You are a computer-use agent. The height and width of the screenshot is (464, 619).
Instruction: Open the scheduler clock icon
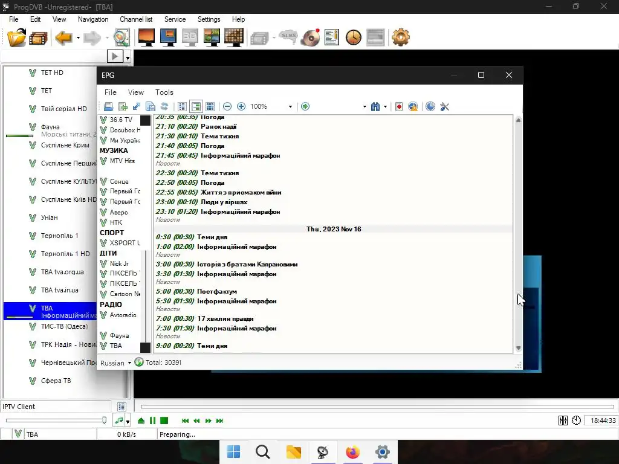tap(353, 38)
